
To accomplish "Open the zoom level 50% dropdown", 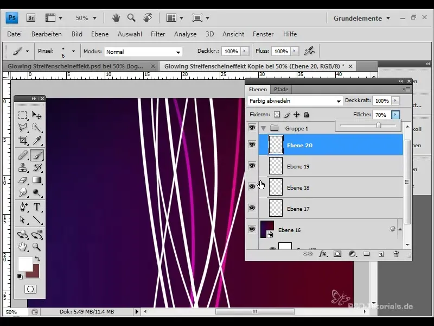I will tap(94, 18).
